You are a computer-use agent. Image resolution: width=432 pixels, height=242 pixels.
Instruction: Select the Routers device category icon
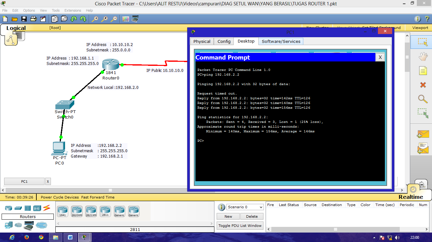9,208
